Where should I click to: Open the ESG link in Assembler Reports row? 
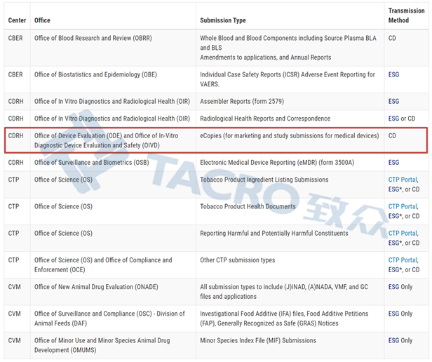393,101
